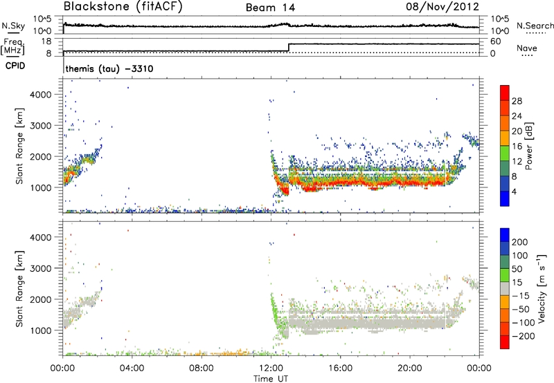This screenshot has width=554, height=383.
Task: Click the date 08/Nov/2012
Action: 443,6
